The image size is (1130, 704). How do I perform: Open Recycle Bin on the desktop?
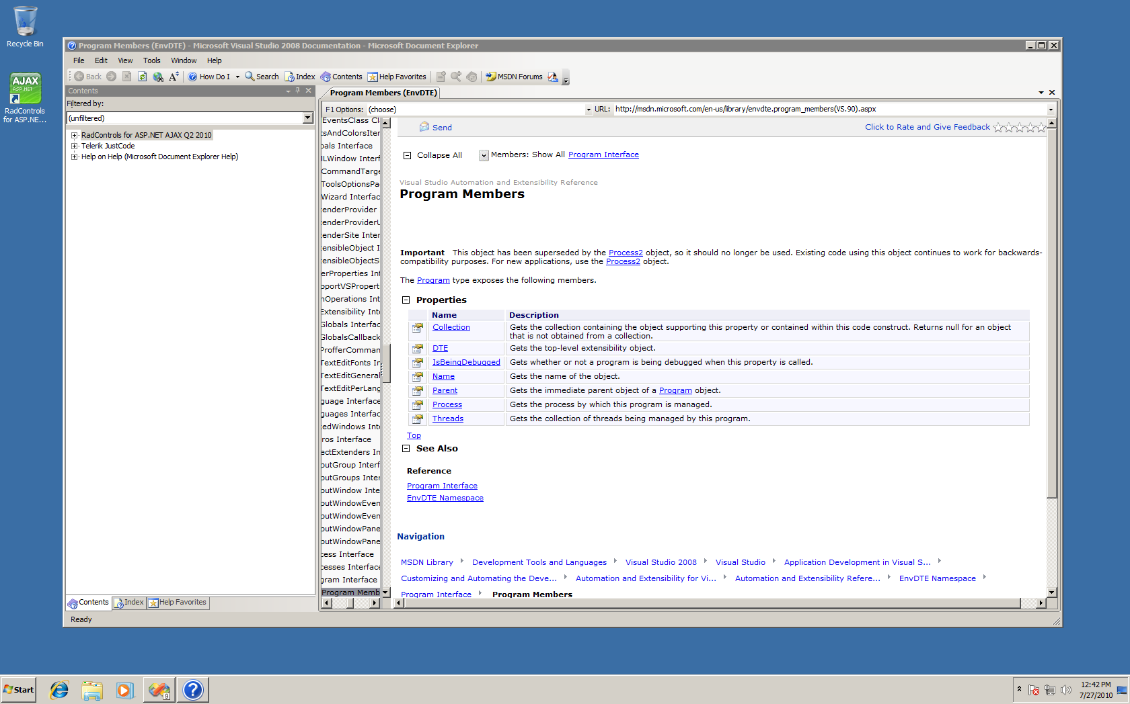coord(25,27)
